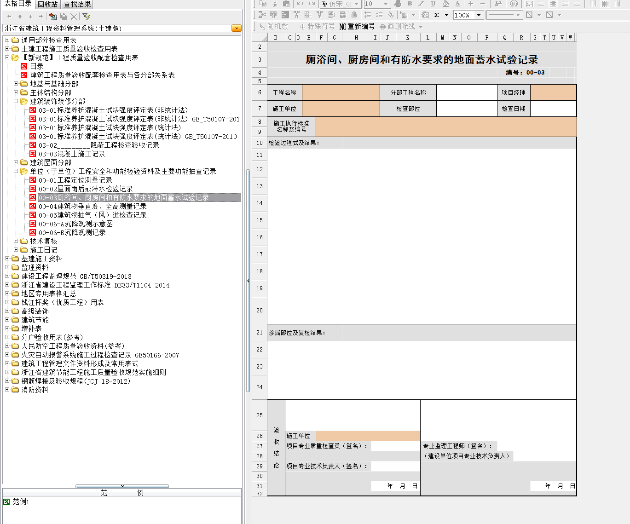Expand the 通用部分检查用表 folder
The height and width of the screenshot is (524, 630).
(x=7, y=40)
